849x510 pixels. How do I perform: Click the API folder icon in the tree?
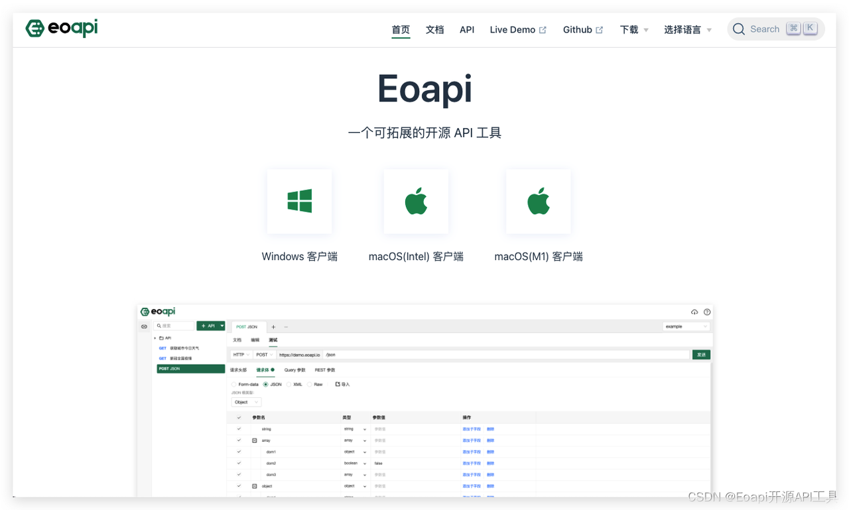click(x=161, y=338)
